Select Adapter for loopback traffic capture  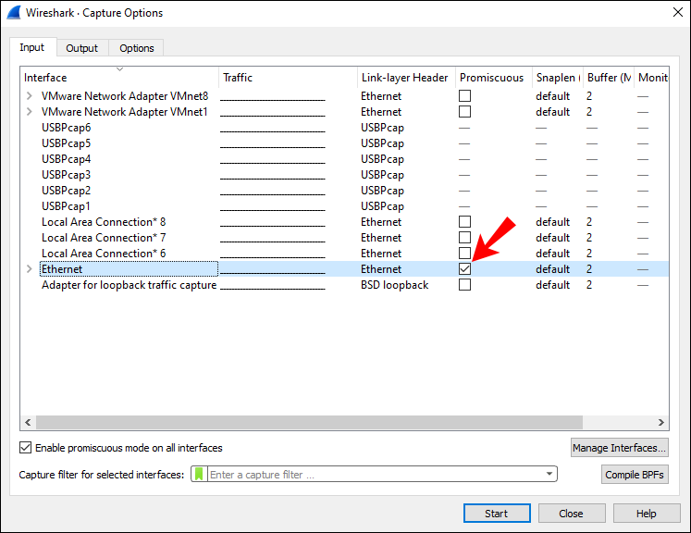130,285
